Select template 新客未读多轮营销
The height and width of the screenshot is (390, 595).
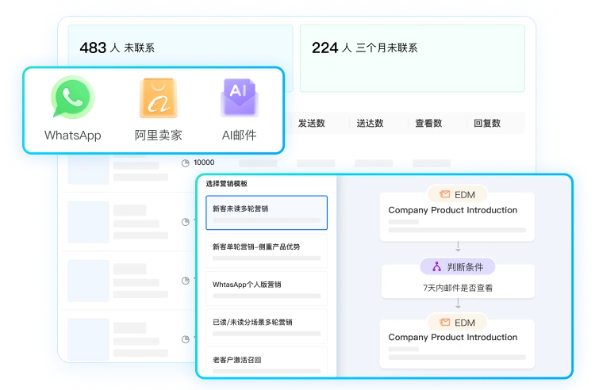[267, 212]
